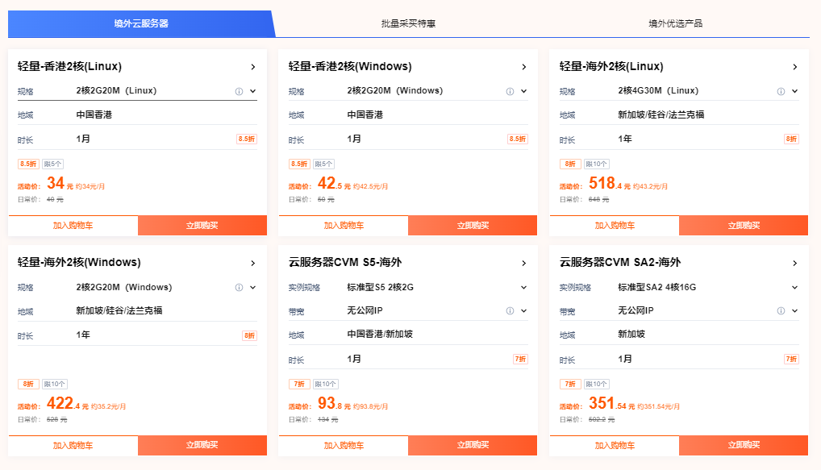Image resolution: width=821 pixels, height=470 pixels.
Task: Buy 轻量-海外2核(Windows) now with 立即购买
Action: click(202, 445)
